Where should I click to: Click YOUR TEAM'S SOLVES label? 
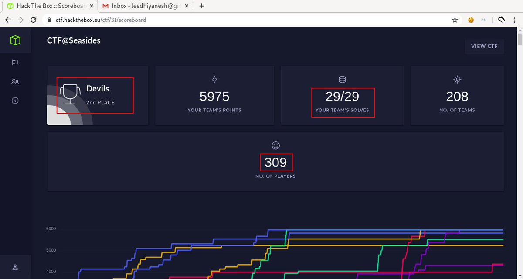[342, 110]
